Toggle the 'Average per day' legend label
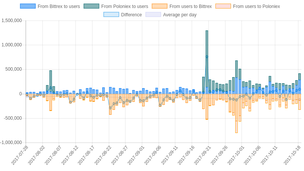This screenshot has width=304, height=171. tap(180, 15)
